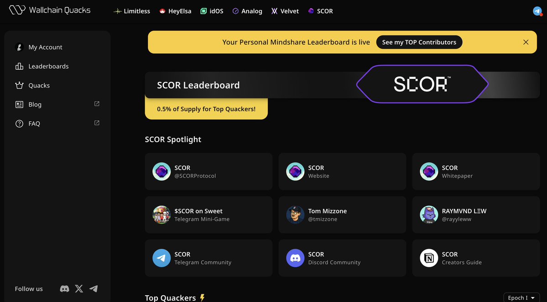Click the FAQ question mark icon
Viewport: 547px width, 302px height.
point(19,123)
